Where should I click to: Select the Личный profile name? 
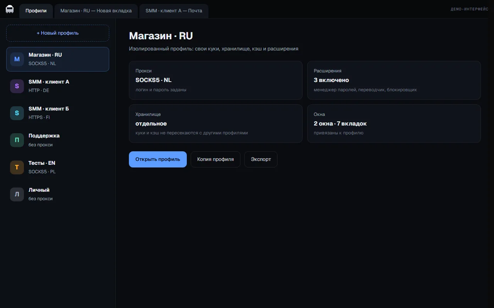[39, 190]
